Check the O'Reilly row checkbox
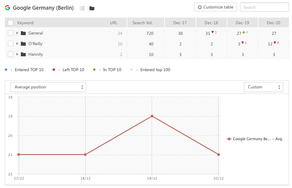This screenshot has height=188, width=292. tap(11, 44)
